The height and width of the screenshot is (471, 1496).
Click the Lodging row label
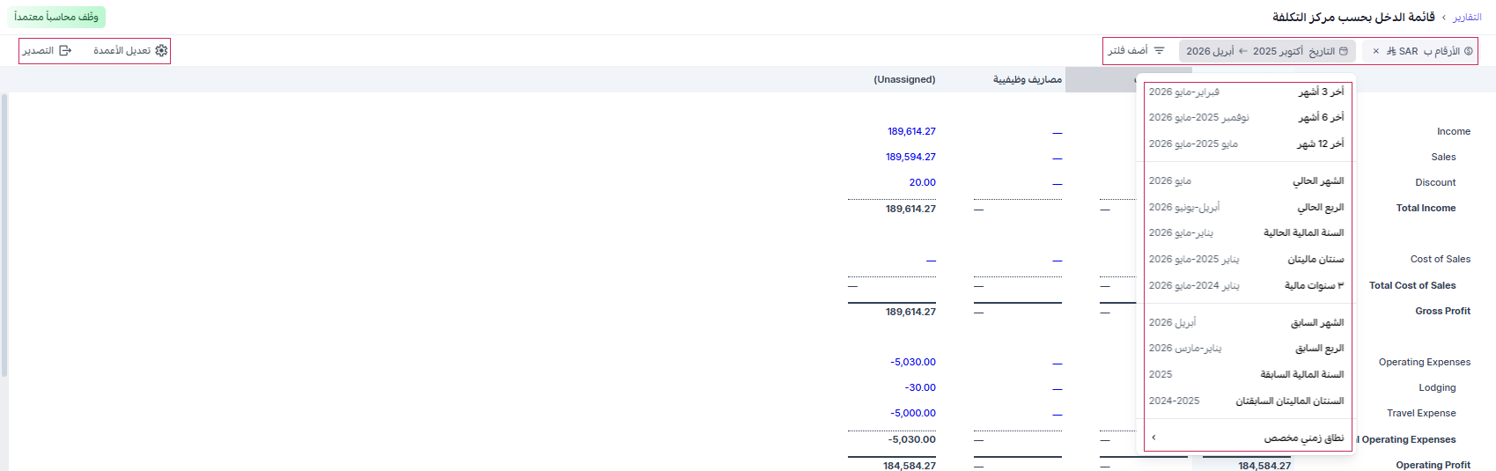1437,387
